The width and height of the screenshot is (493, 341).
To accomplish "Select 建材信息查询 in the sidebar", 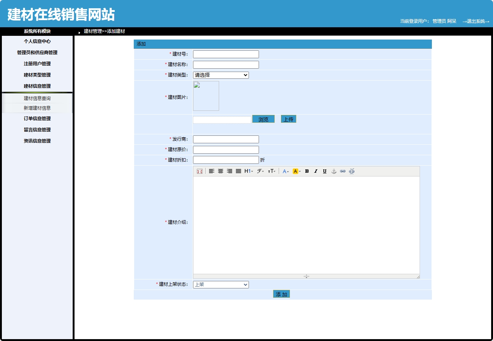I will (x=37, y=98).
